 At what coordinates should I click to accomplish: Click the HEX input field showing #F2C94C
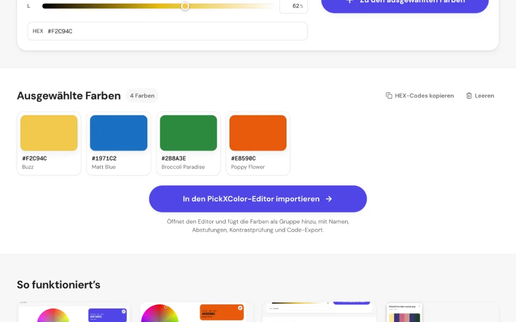click(x=168, y=31)
